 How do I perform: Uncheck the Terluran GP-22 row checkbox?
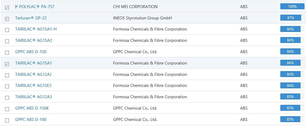[7, 19]
